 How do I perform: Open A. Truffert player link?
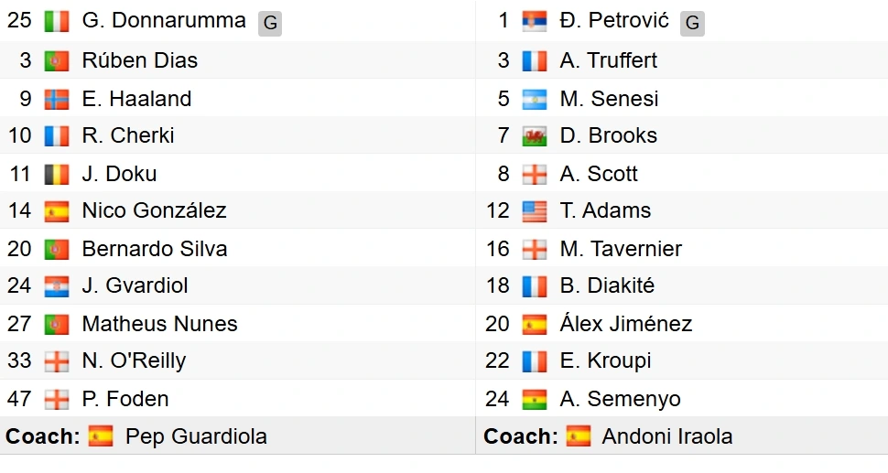[608, 60]
